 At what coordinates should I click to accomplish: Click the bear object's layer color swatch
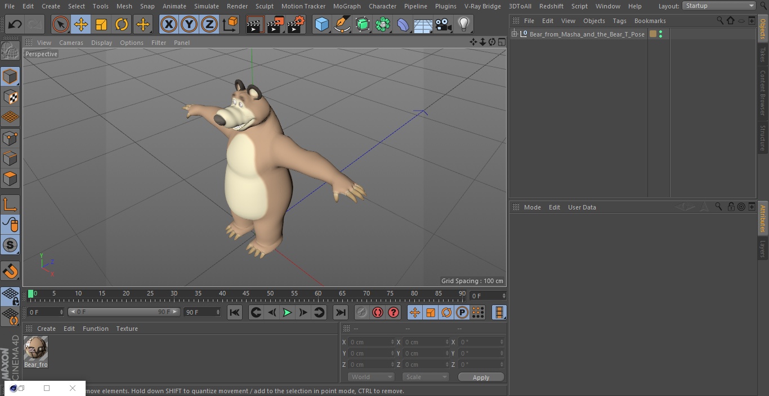pos(652,34)
